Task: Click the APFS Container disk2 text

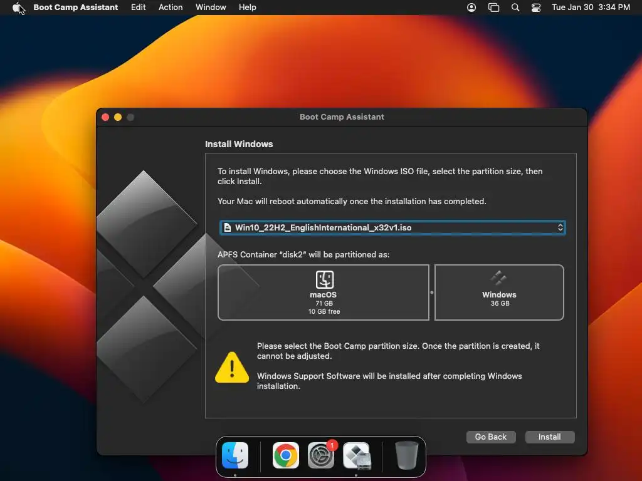Action: click(303, 254)
